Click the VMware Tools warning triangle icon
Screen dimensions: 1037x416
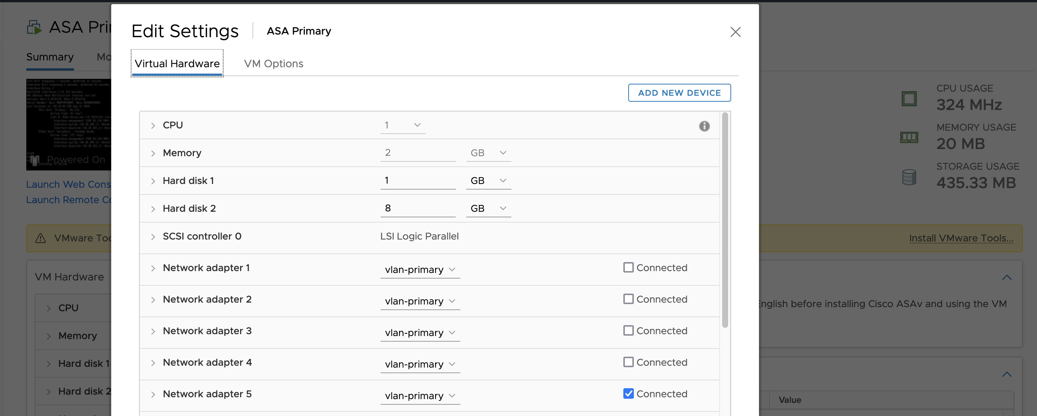point(41,238)
